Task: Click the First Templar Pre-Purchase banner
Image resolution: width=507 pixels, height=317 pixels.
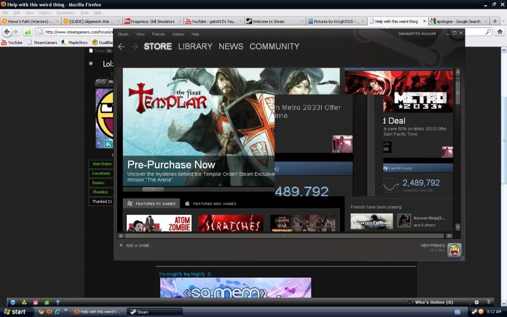Action: 199,127
